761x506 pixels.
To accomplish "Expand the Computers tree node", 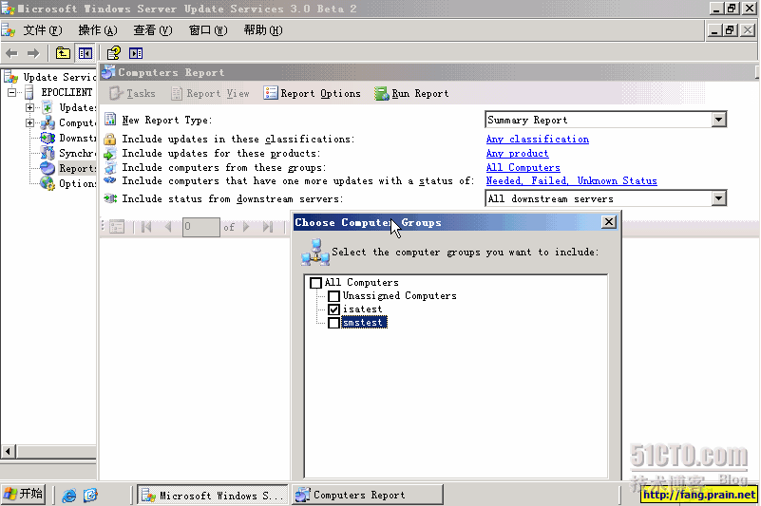I will point(30,122).
